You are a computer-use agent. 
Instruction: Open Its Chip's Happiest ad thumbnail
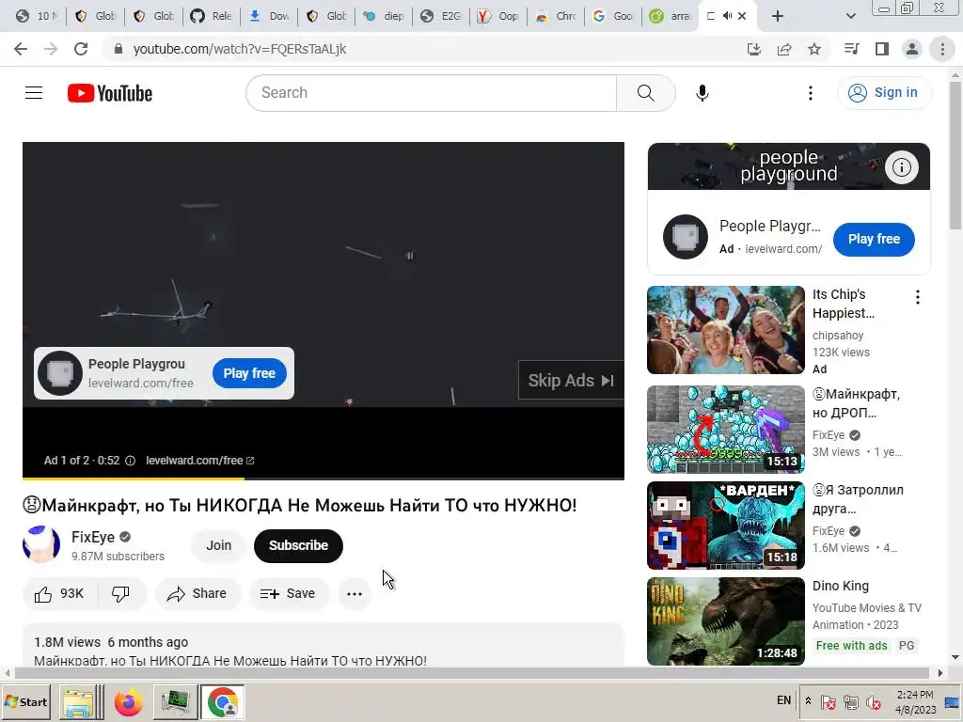(x=726, y=330)
